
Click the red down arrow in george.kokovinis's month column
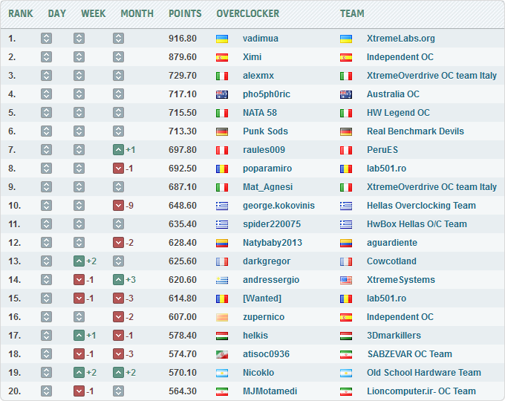click(x=118, y=206)
